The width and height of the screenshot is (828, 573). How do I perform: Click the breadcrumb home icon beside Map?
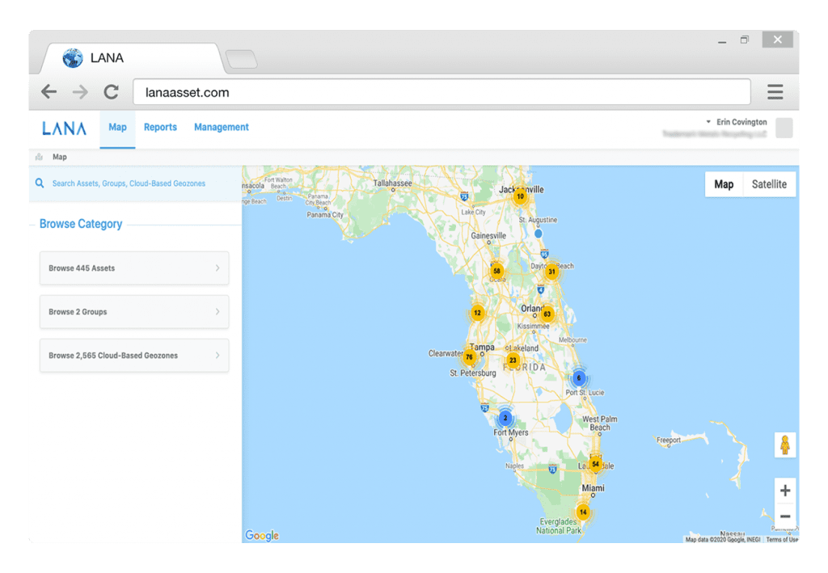coord(40,156)
